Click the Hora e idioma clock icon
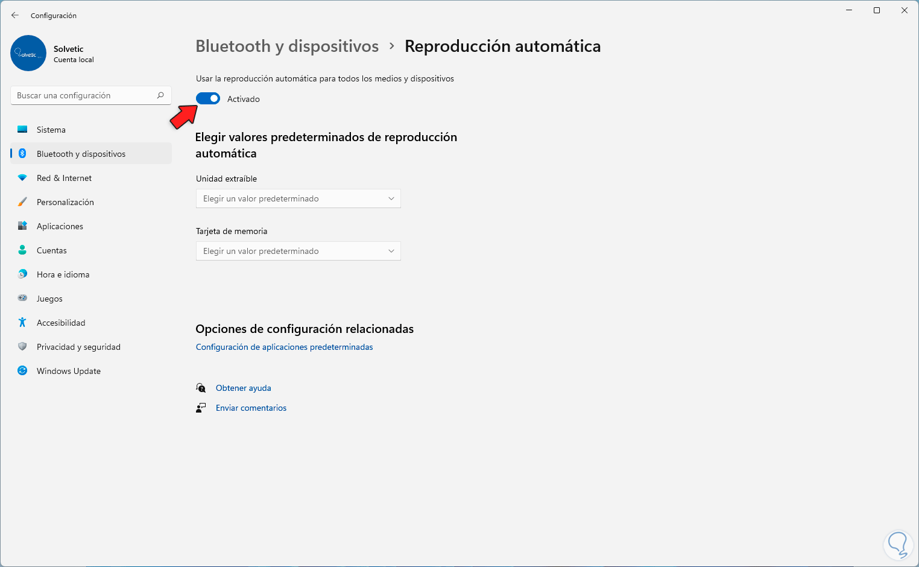The height and width of the screenshot is (567, 919). click(22, 274)
